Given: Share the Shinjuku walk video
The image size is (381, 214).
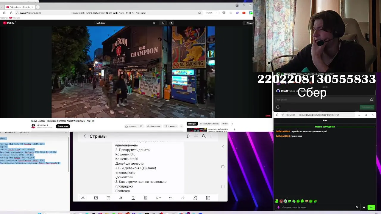Looking at the screenshot, I should coord(154,126).
